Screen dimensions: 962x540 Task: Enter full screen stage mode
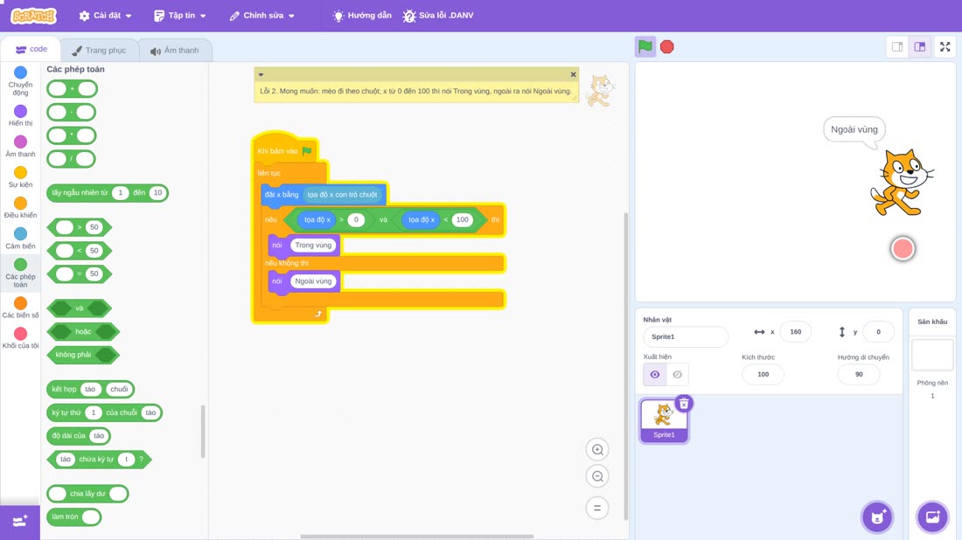coord(945,46)
